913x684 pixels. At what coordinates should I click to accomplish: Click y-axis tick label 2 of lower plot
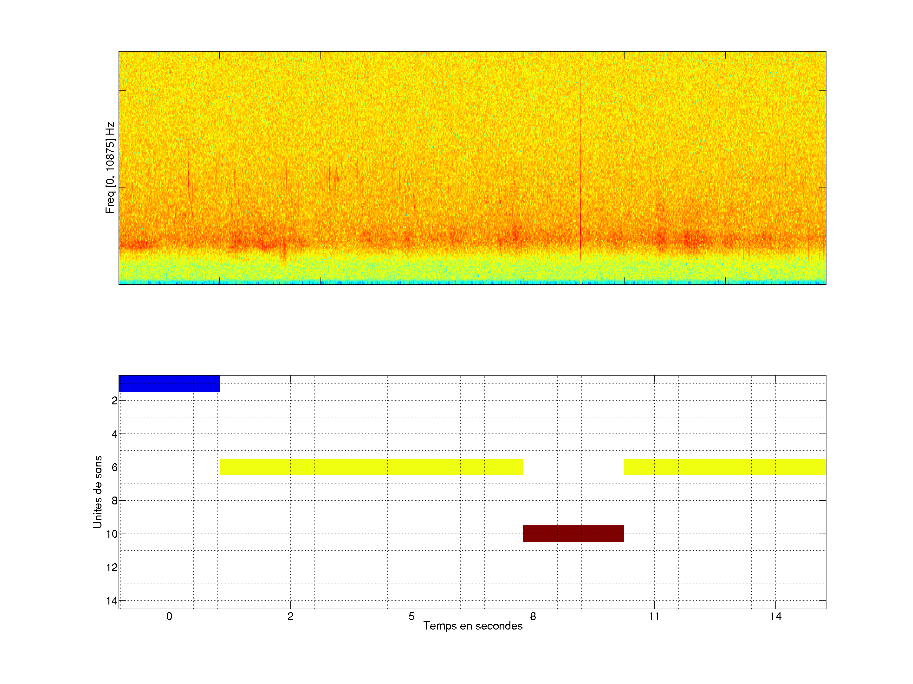click(114, 401)
